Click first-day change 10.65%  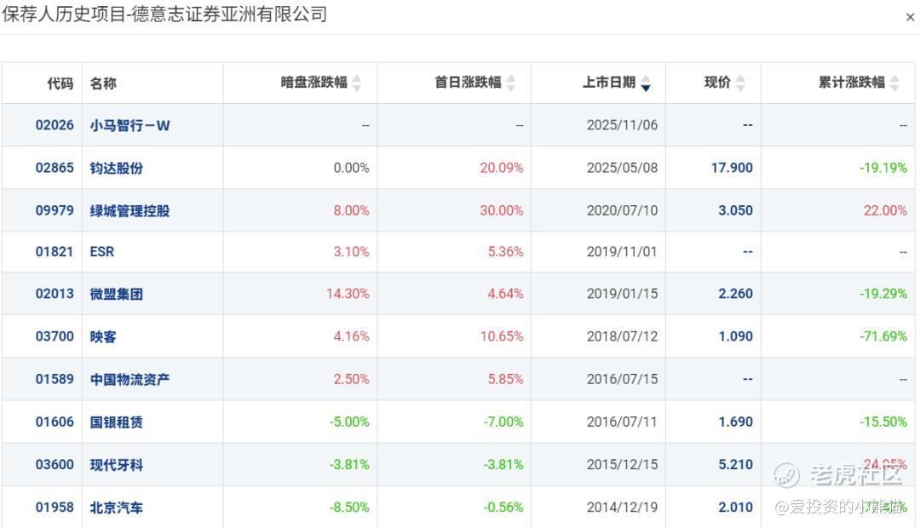click(502, 336)
